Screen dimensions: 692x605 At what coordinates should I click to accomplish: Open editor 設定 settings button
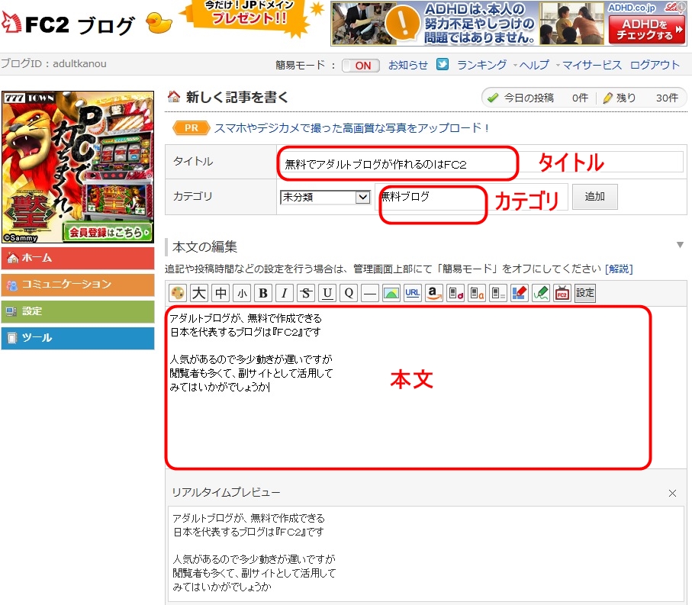click(x=584, y=293)
